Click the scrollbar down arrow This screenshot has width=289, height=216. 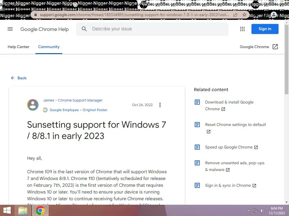pyautogui.click(x=287, y=202)
